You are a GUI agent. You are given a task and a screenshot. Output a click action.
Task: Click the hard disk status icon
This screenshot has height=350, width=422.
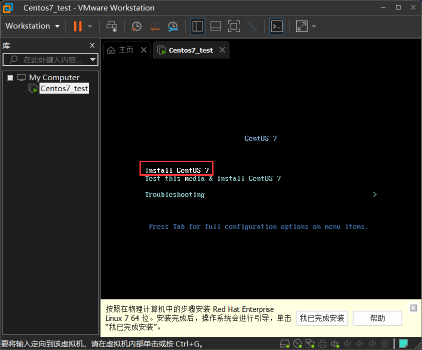pyautogui.click(x=284, y=343)
